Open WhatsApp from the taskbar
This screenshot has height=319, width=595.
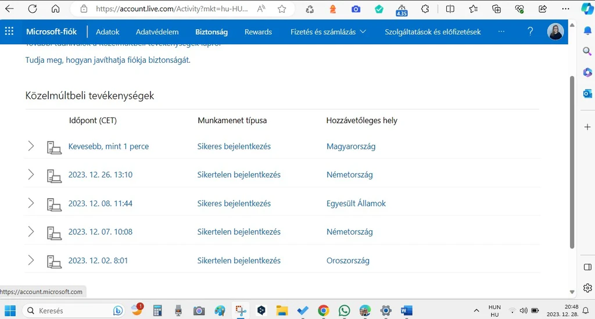coord(344,311)
